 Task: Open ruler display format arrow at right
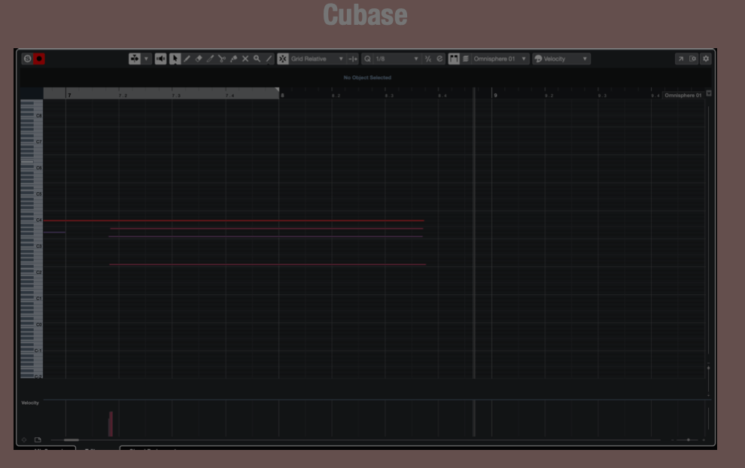tap(708, 93)
